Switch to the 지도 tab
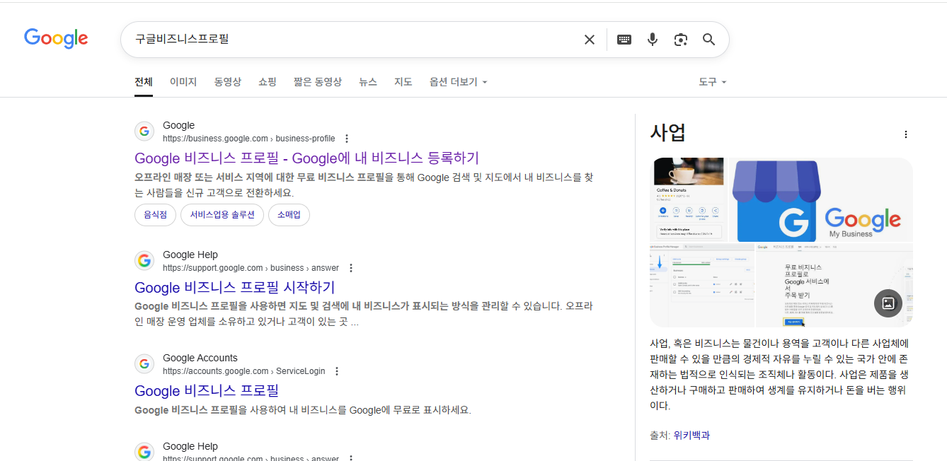Image resolution: width=947 pixels, height=461 pixels. point(403,82)
